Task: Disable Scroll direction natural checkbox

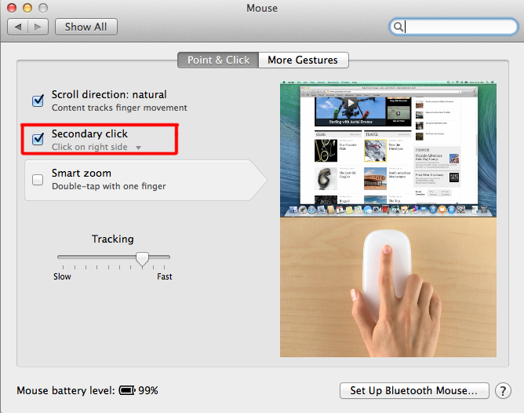Action: pos(38,101)
